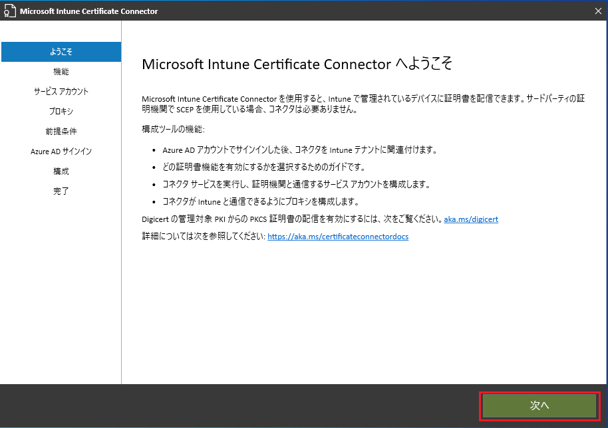Screen dimensions: 608x428
Task: Select the 構成 step in the sidebar
Action: click(61, 171)
